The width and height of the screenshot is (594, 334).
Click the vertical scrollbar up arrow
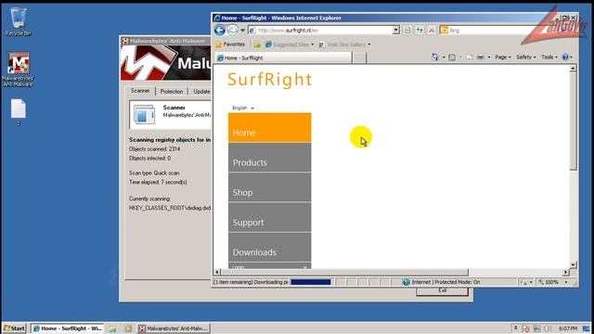click(573, 69)
